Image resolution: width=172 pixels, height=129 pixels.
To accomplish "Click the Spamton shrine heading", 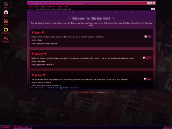I will (39, 54).
